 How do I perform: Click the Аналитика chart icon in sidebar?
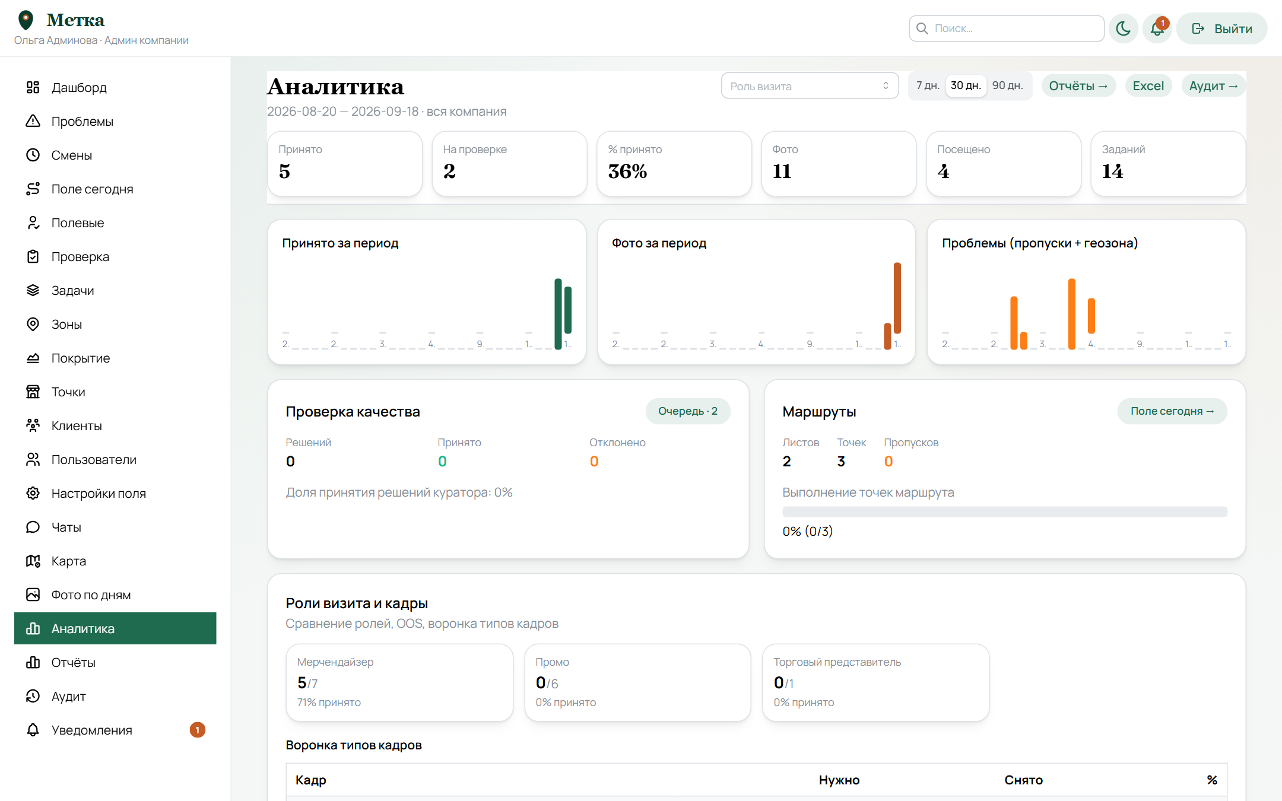coord(33,628)
